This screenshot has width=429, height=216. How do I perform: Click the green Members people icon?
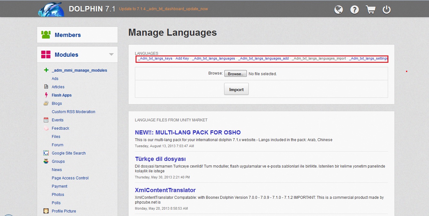coord(46,35)
